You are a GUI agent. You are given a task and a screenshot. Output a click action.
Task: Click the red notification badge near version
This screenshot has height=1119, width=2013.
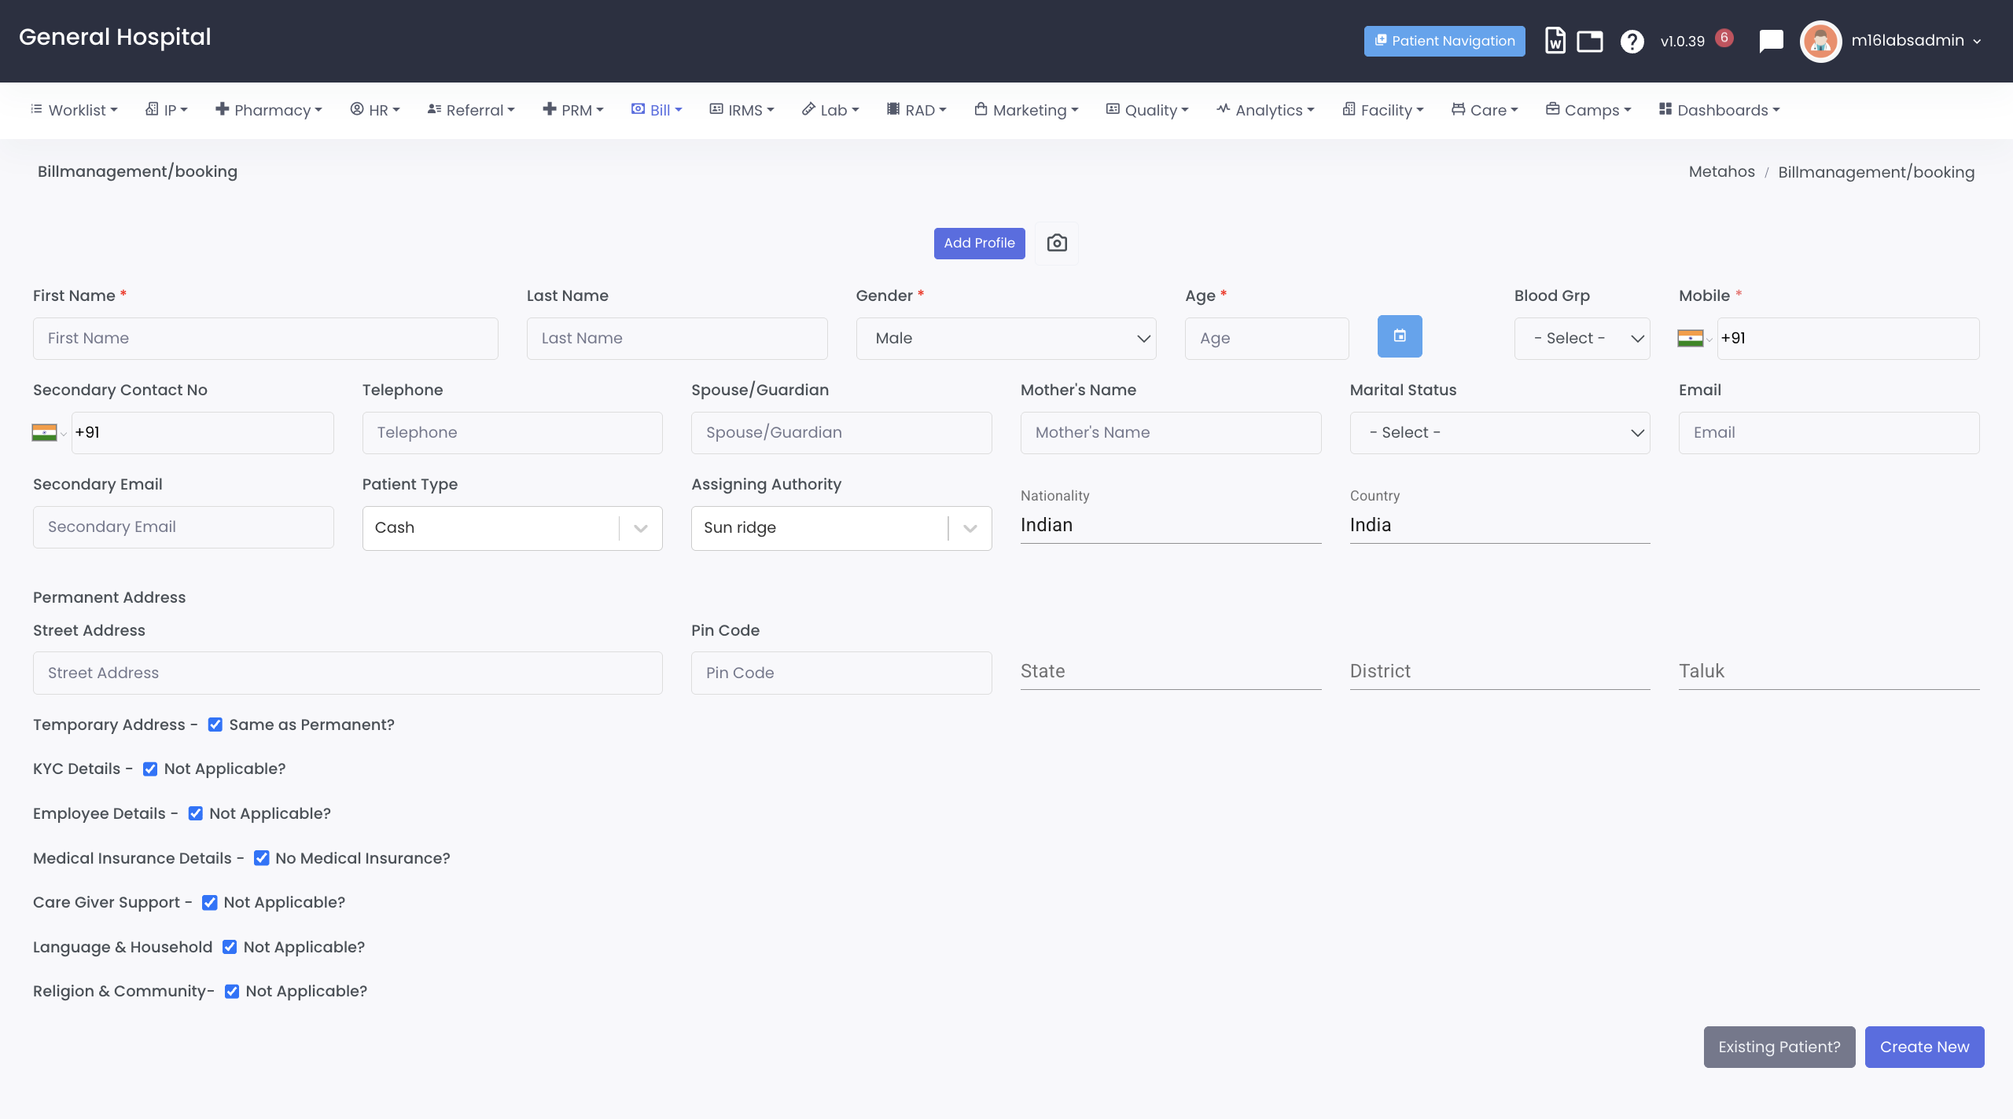coord(1724,38)
